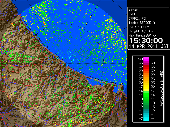This screenshot has height=127, width=170.
Task: Select the 'CAPPI' product text line
Action: click(x=133, y=14)
